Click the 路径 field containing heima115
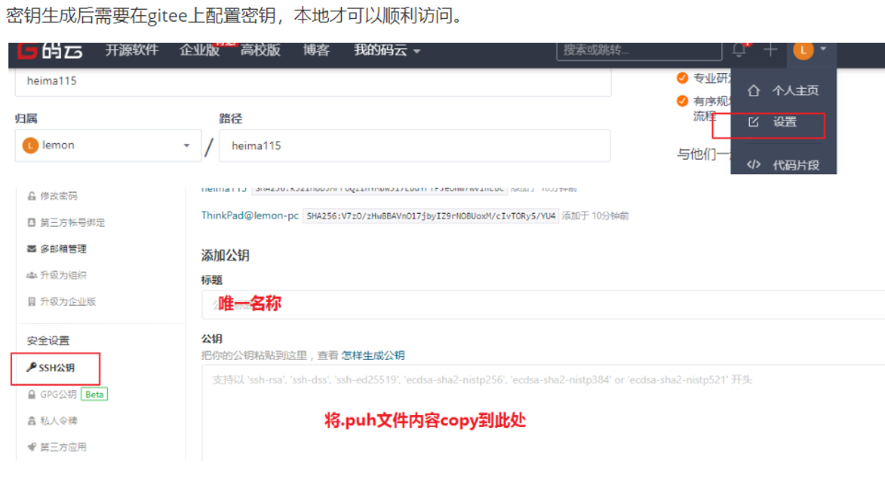Image resolution: width=885 pixels, height=482 pixels. (x=415, y=146)
